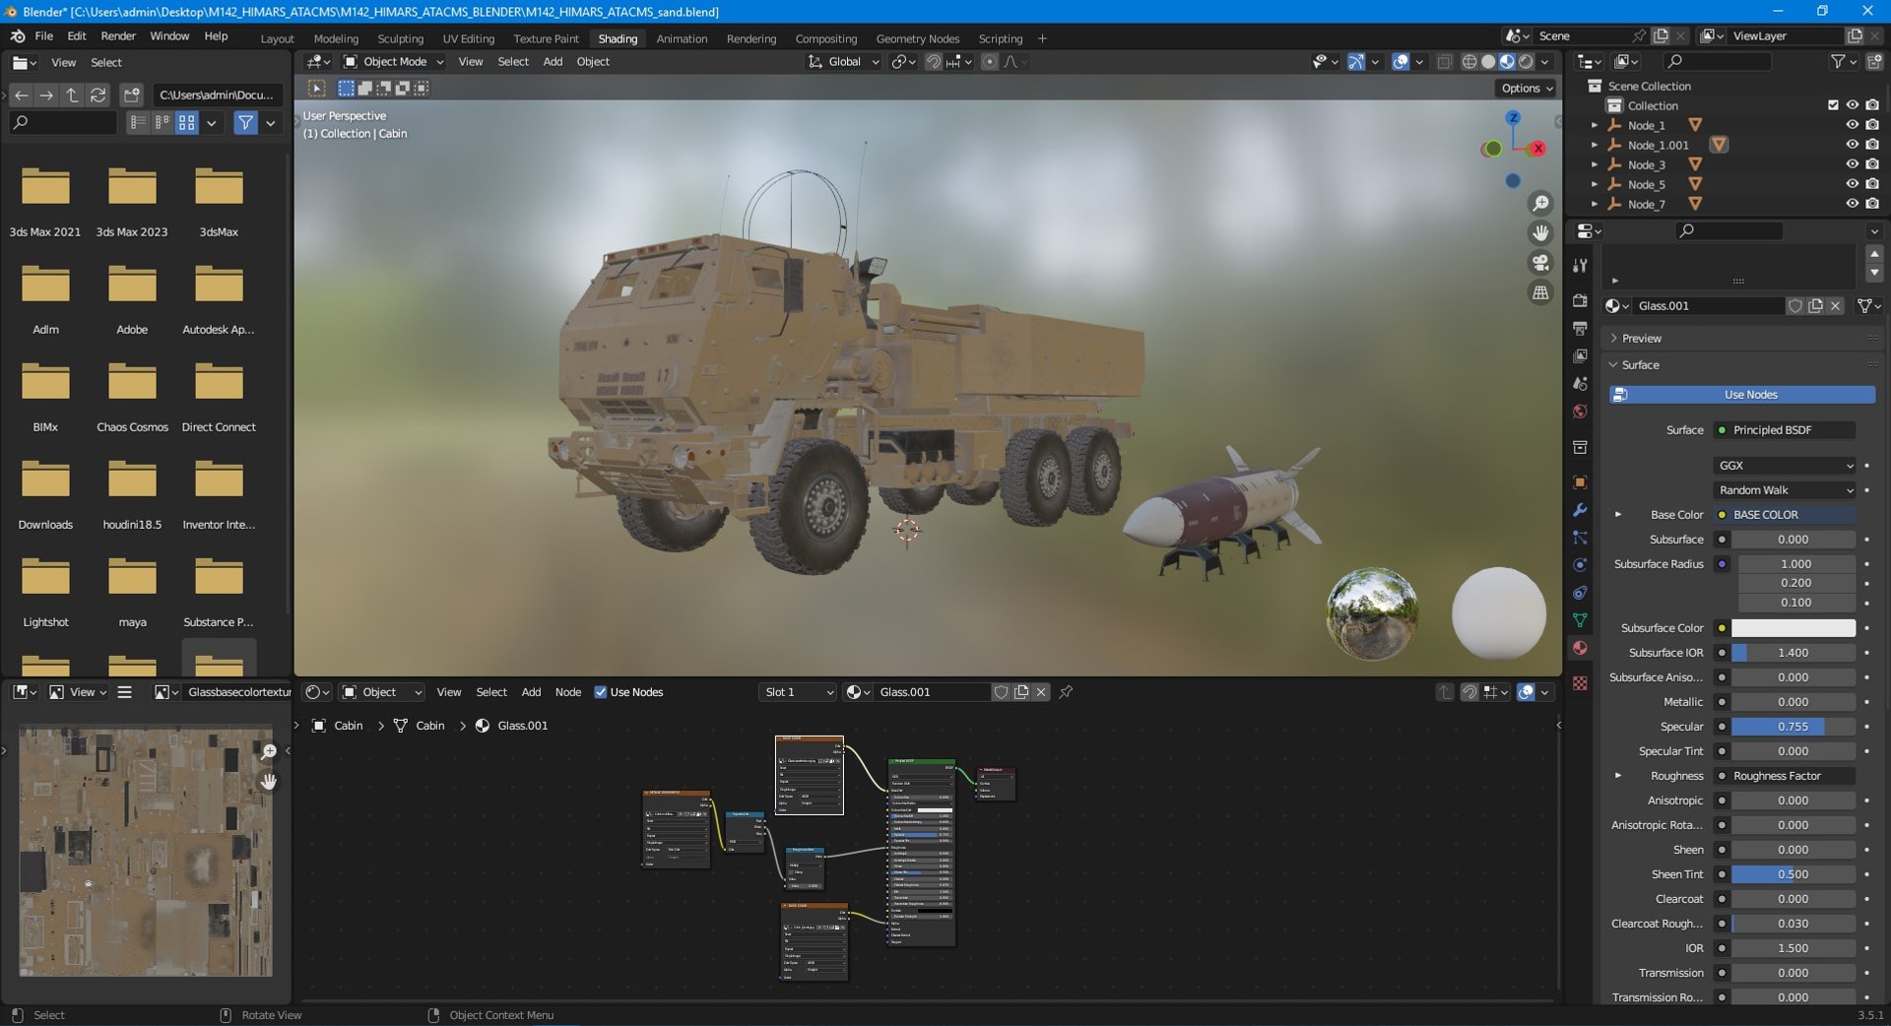Open the Object properties tab
The width and height of the screenshot is (1891, 1026).
1580,482
